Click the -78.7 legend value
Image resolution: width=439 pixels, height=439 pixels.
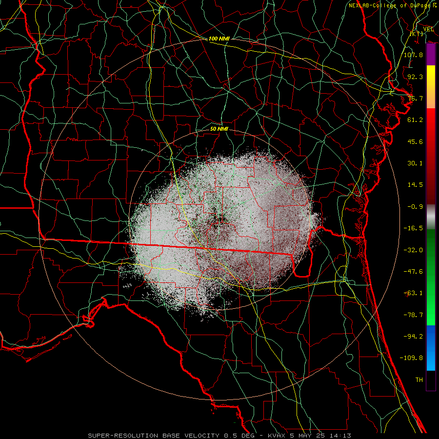(x=413, y=315)
